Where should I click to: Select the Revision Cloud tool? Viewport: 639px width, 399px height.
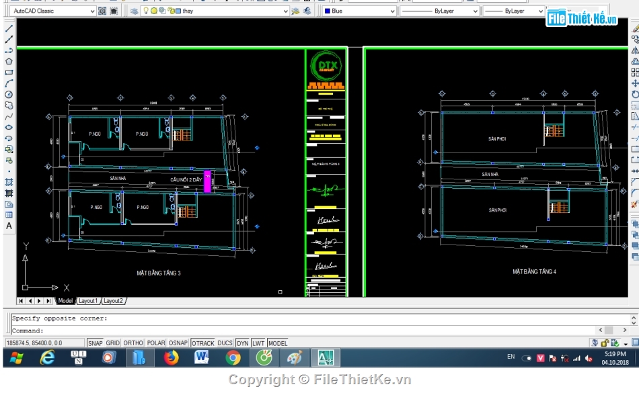pos(9,105)
